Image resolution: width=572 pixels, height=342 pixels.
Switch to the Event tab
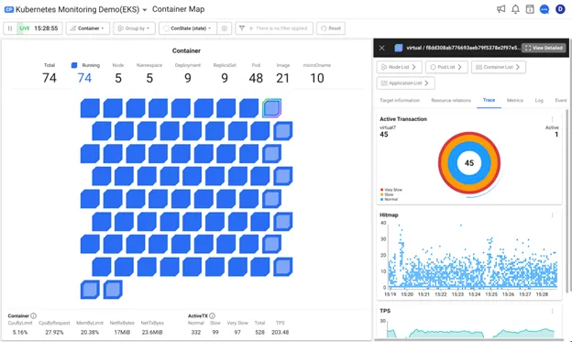(561, 100)
